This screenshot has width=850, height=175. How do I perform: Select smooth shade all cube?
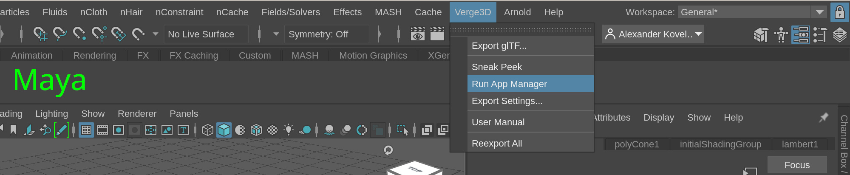[x=224, y=130]
